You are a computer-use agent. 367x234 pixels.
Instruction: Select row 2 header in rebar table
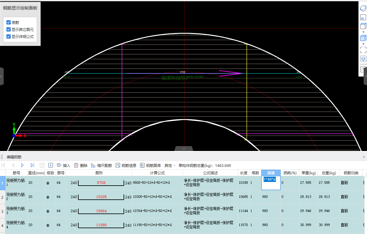pos(2,197)
